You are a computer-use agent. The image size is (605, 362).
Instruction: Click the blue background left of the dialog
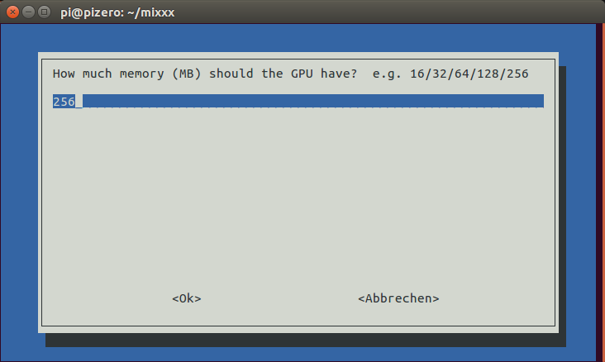pyautogui.click(x=19, y=193)
